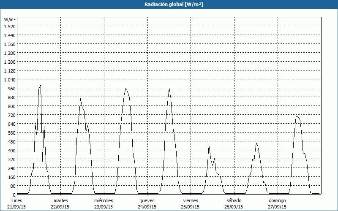338x211 pixels.
Task: Select the 25/09/15 date label
Action: pos(191,207)
